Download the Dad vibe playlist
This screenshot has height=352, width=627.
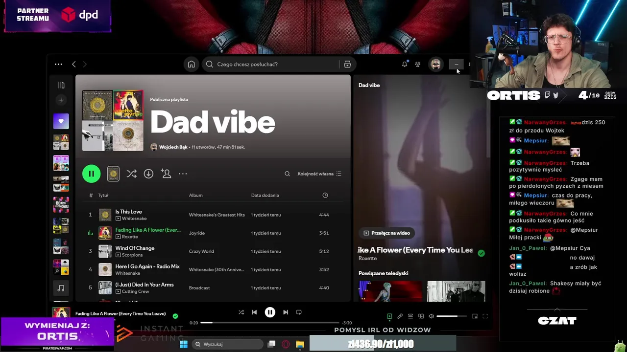pyautogui.click(x=148, y=174)
